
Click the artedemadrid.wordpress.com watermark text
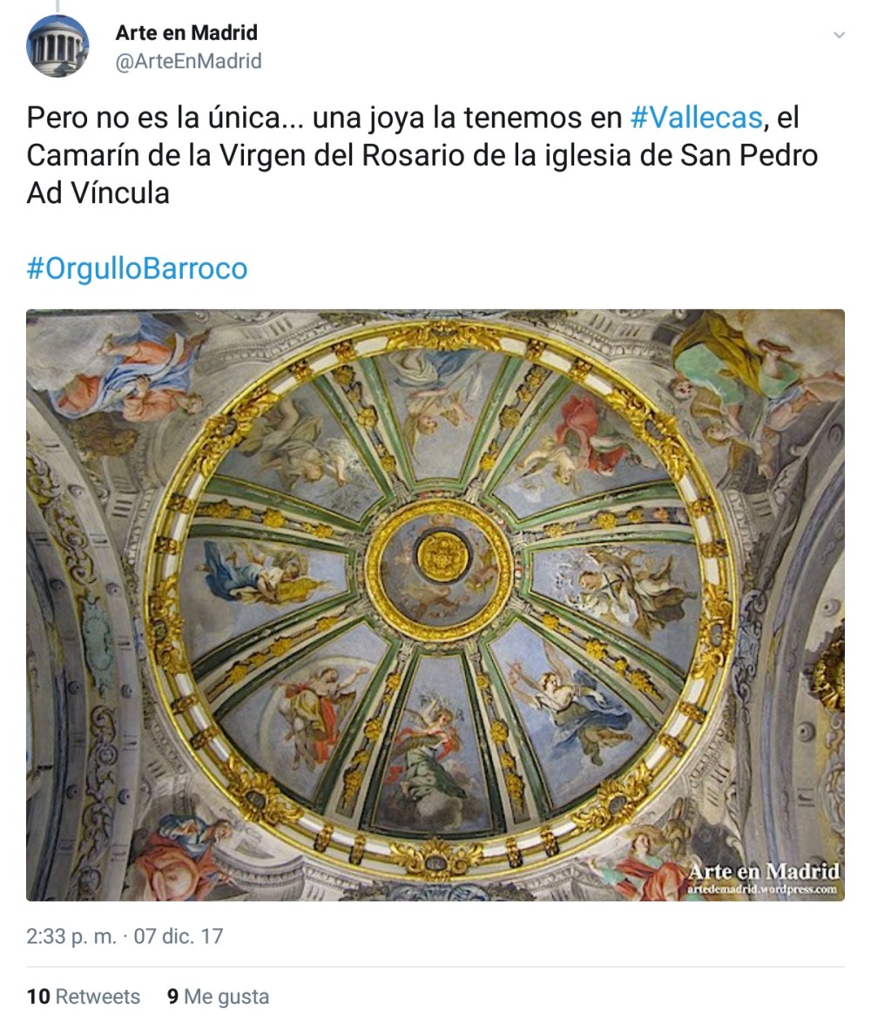(762, 889)
